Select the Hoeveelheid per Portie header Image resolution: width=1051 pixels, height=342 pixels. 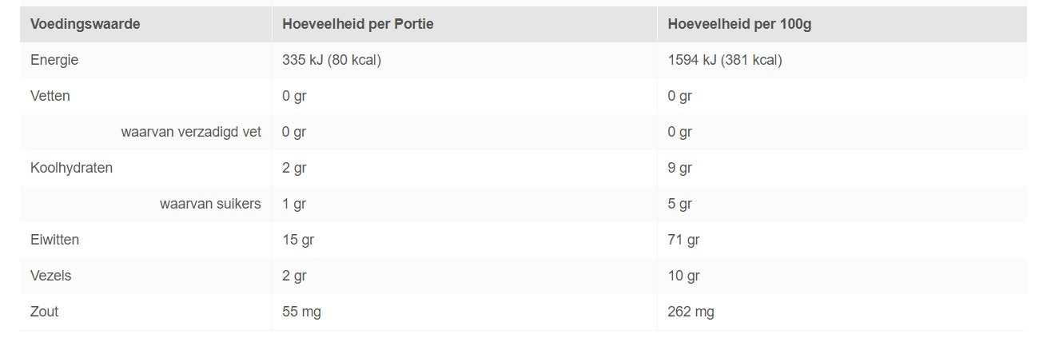tap(358, 24)
